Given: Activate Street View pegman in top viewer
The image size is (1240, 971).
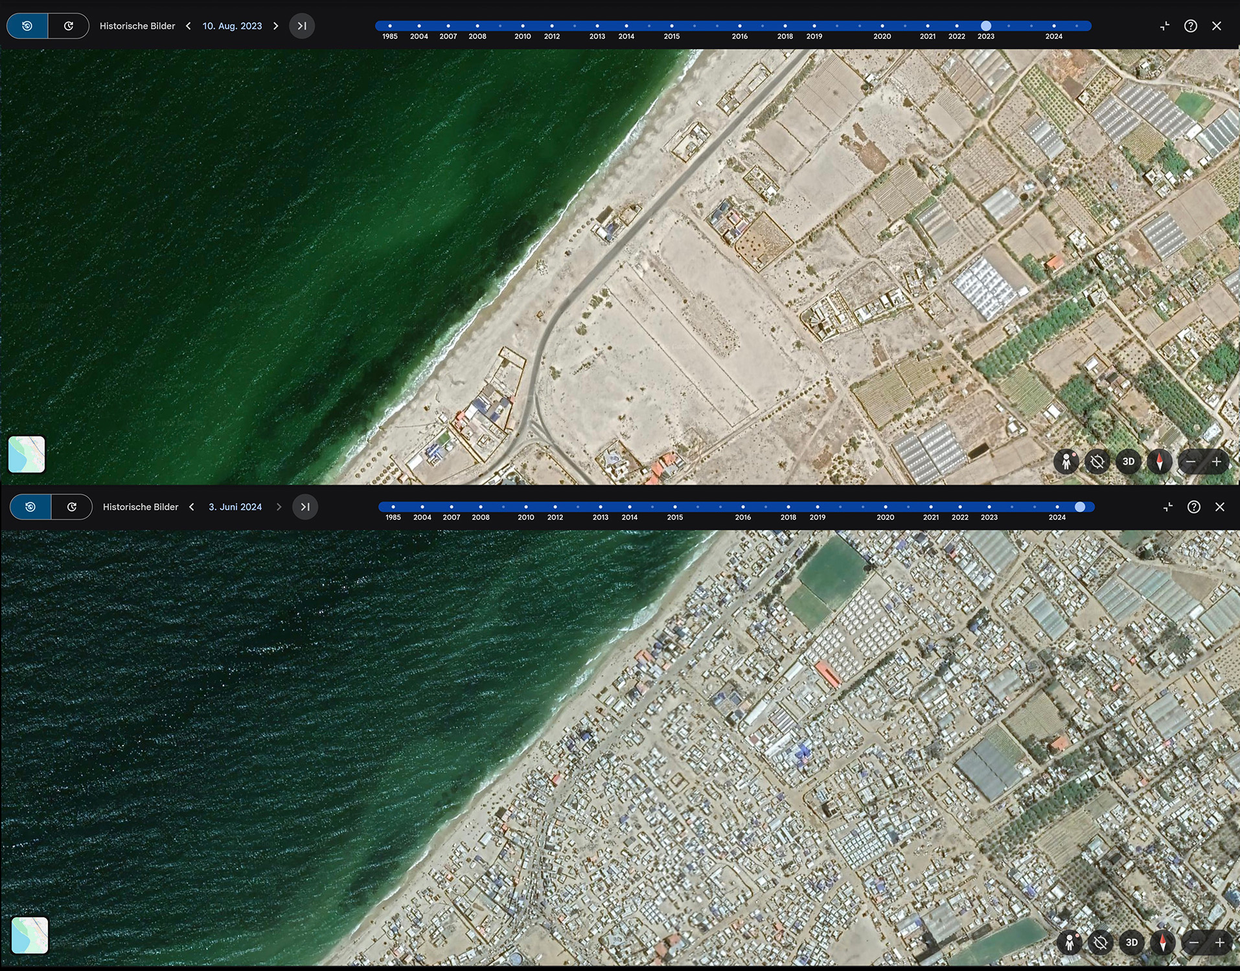Looking at the screenshot, I should [x=1066, y=462].
